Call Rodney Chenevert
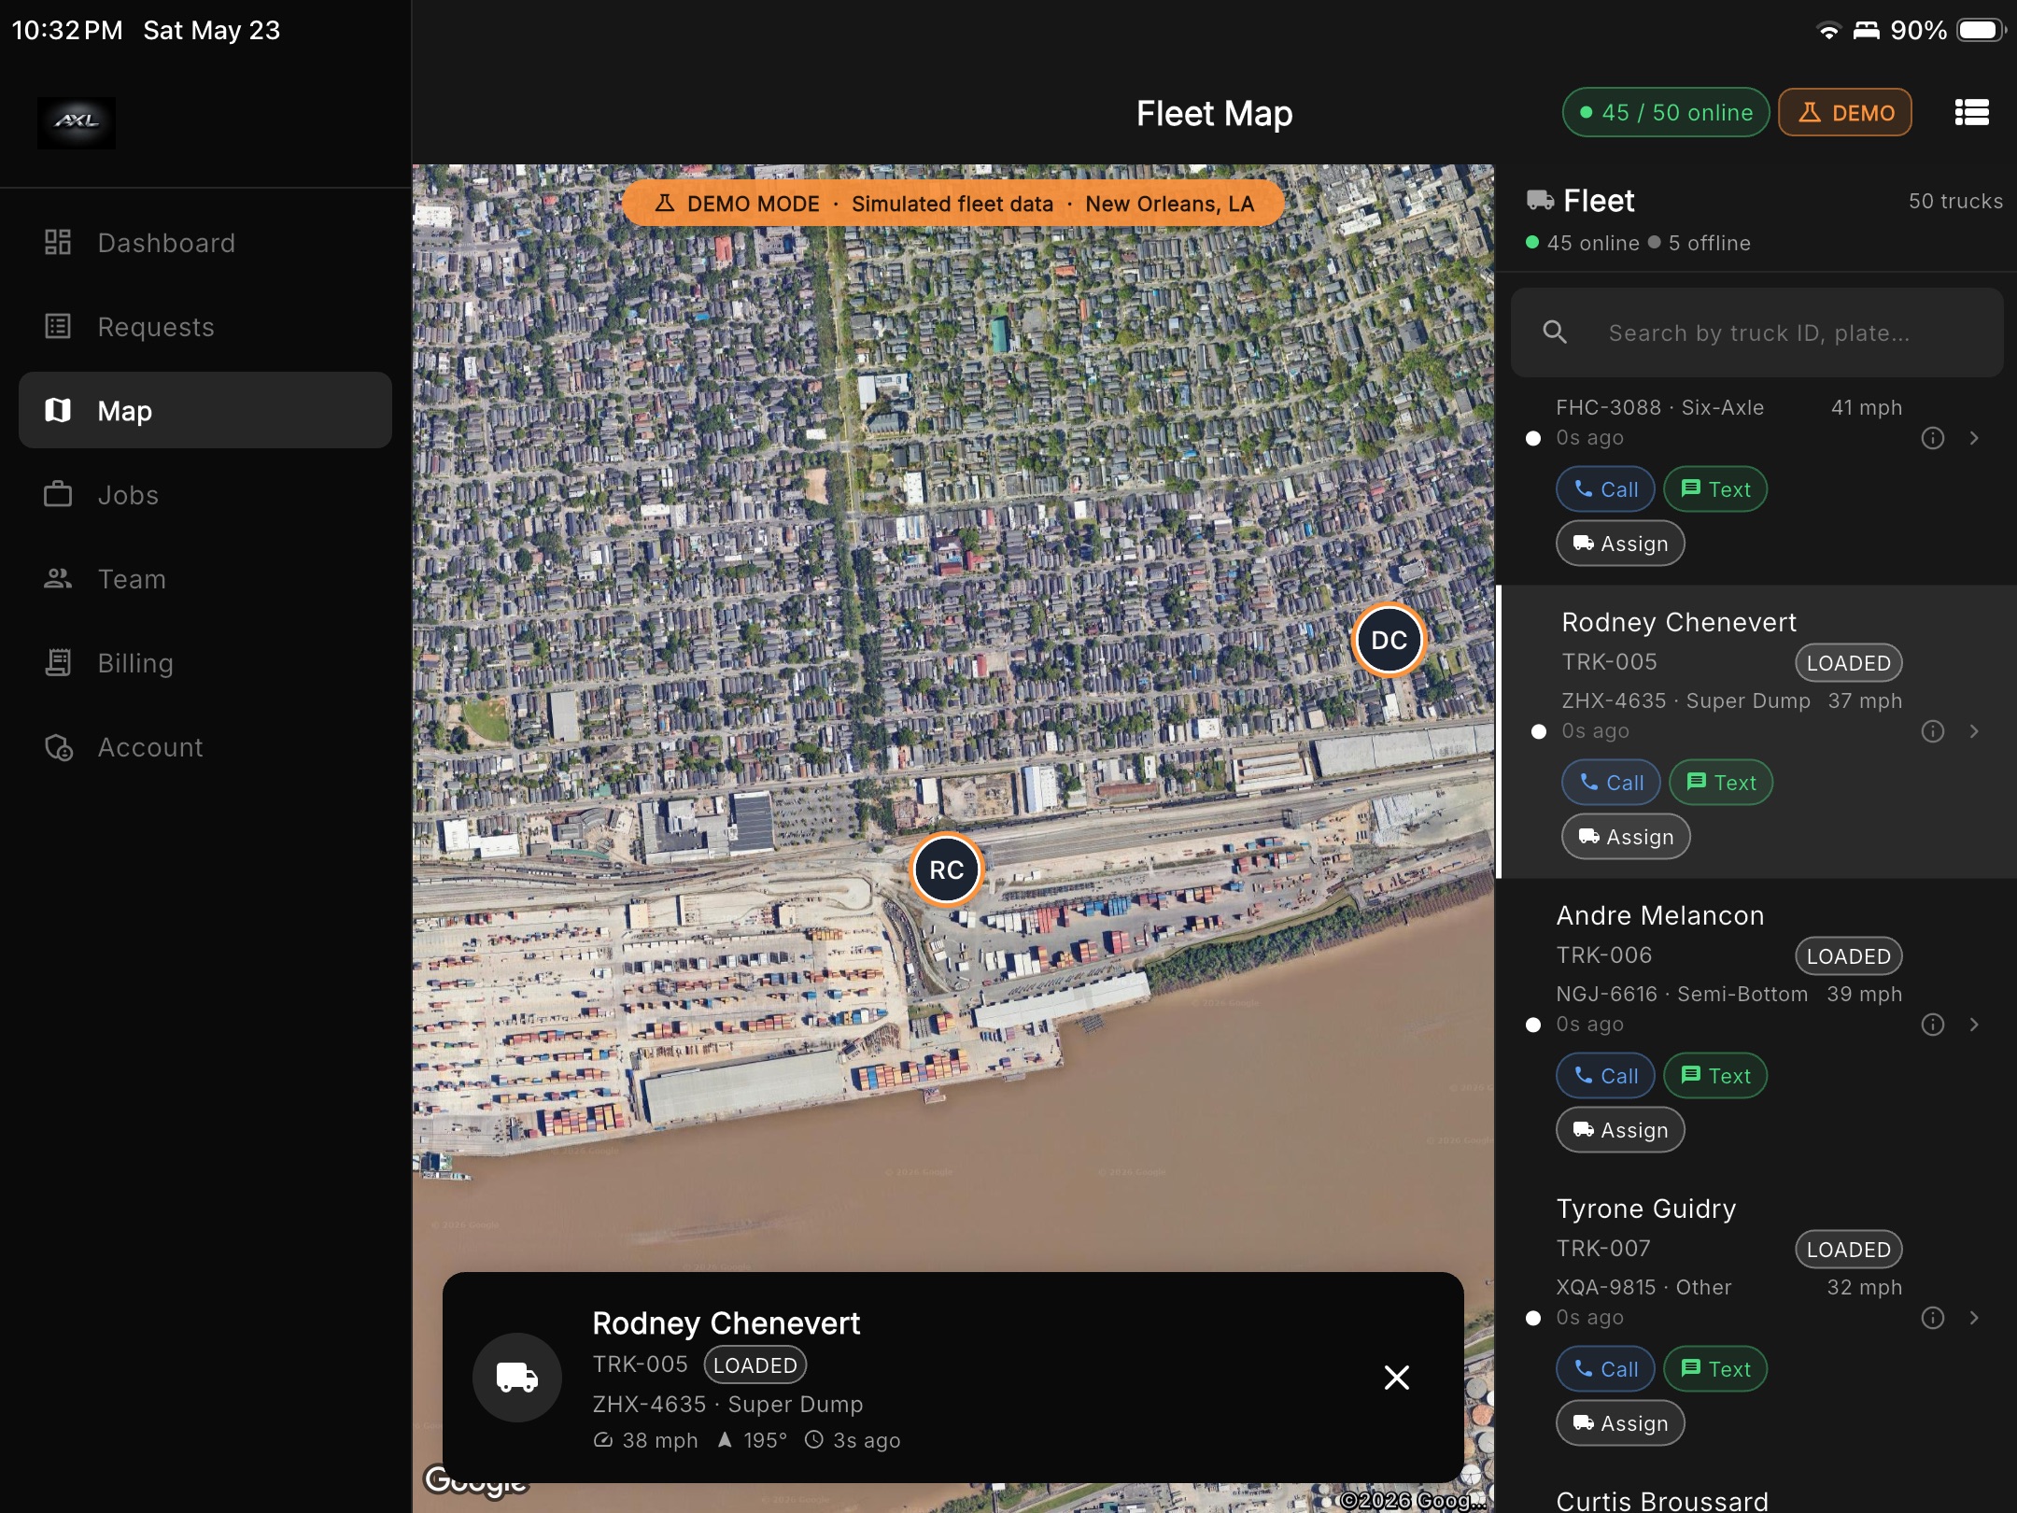The height and width of the screenshot is (1513, 2017). click(1611, 783)
